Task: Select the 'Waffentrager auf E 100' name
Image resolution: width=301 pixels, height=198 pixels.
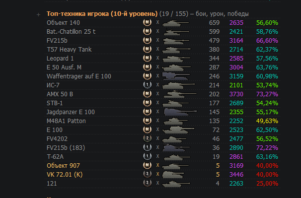Action: pos(79,76)
